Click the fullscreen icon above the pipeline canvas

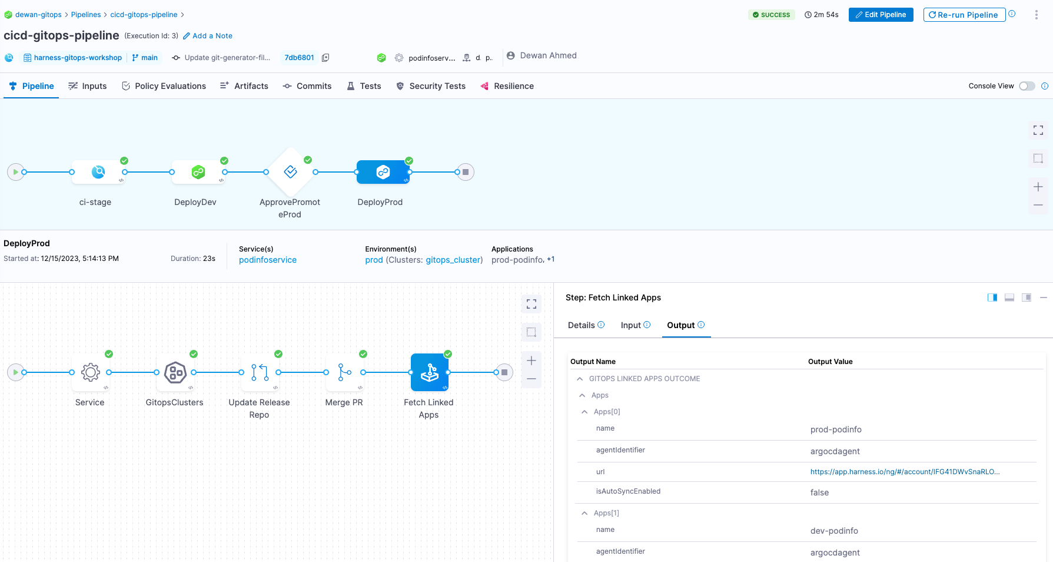point(1038,130)
